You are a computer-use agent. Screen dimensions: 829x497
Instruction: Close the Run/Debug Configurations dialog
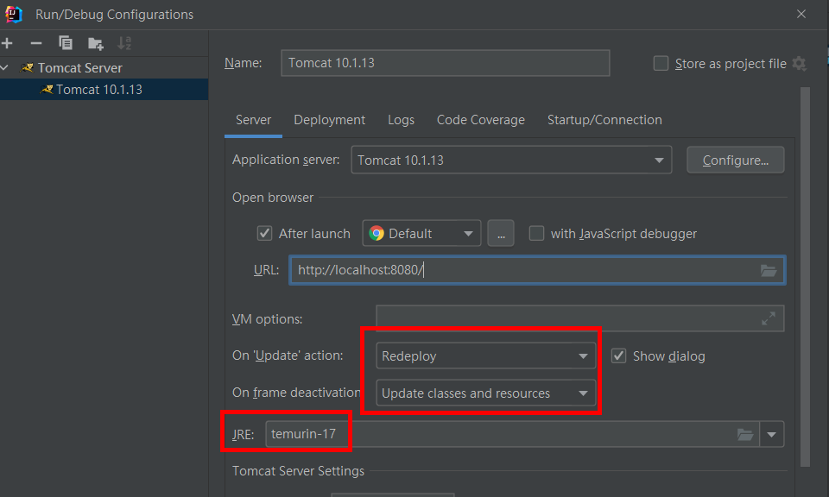coord(801,15)
